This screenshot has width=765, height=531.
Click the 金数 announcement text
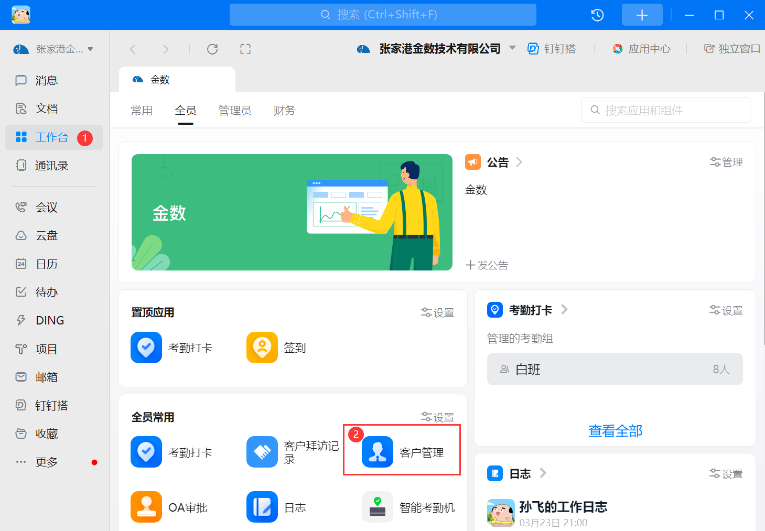[476, 190]
